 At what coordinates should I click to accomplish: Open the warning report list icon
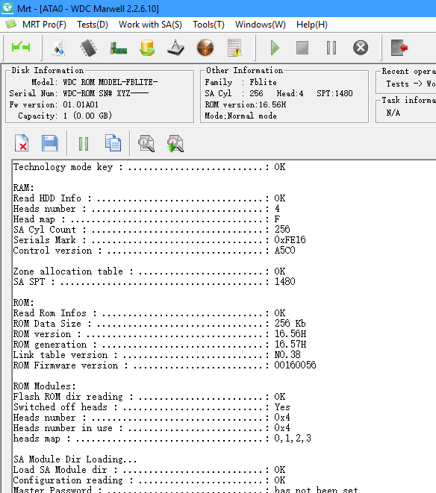coord(234,48)
